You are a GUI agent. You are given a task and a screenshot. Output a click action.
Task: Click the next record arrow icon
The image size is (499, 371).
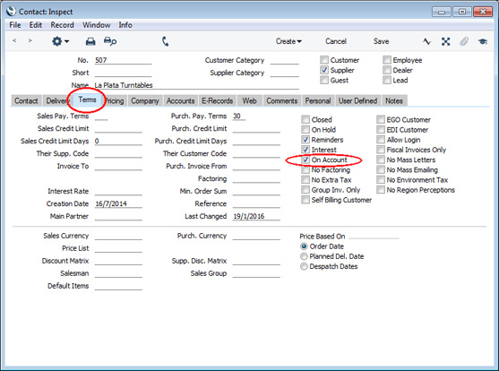[x=30, y=40]
